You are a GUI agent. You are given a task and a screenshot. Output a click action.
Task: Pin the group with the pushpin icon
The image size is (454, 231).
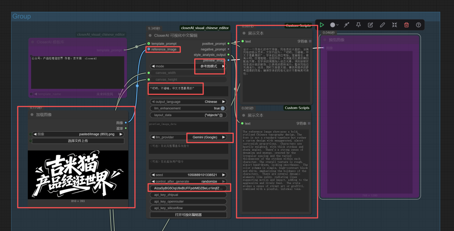click(359, 25)
